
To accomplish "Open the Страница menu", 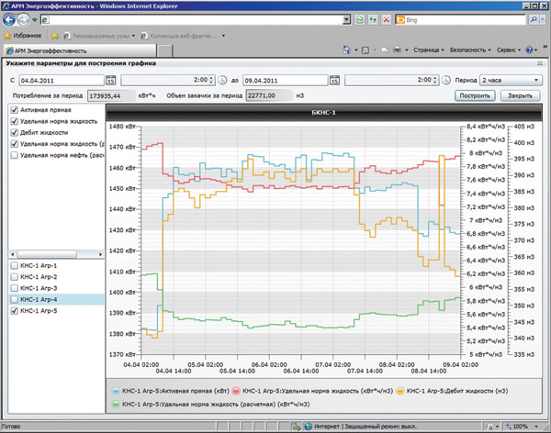I will coord(429,50).
